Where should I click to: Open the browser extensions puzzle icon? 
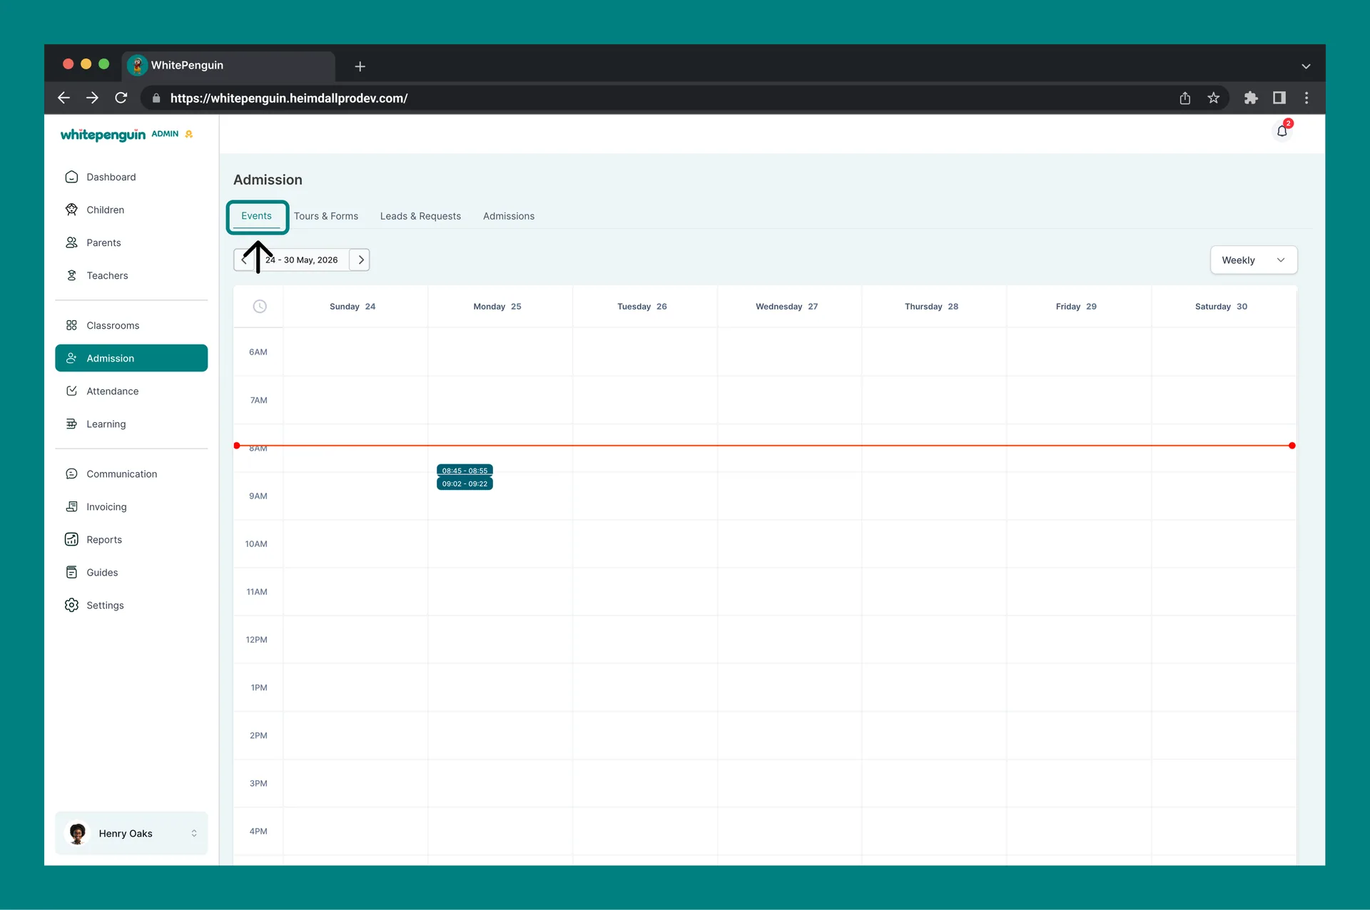(1250, 98)
